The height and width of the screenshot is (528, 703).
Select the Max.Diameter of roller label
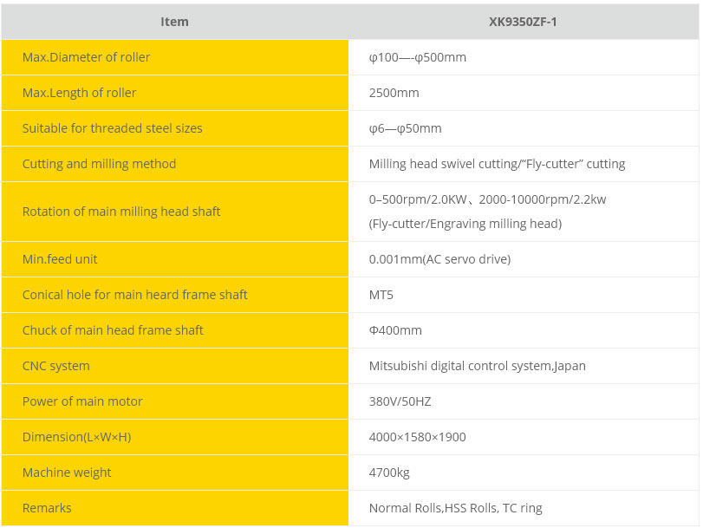pyautogui.click(x=86, y=57)
